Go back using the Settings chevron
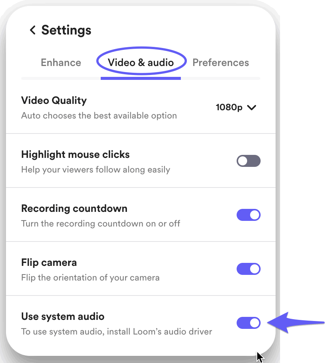This screenshot has width=325, height=363. [33, 30]
